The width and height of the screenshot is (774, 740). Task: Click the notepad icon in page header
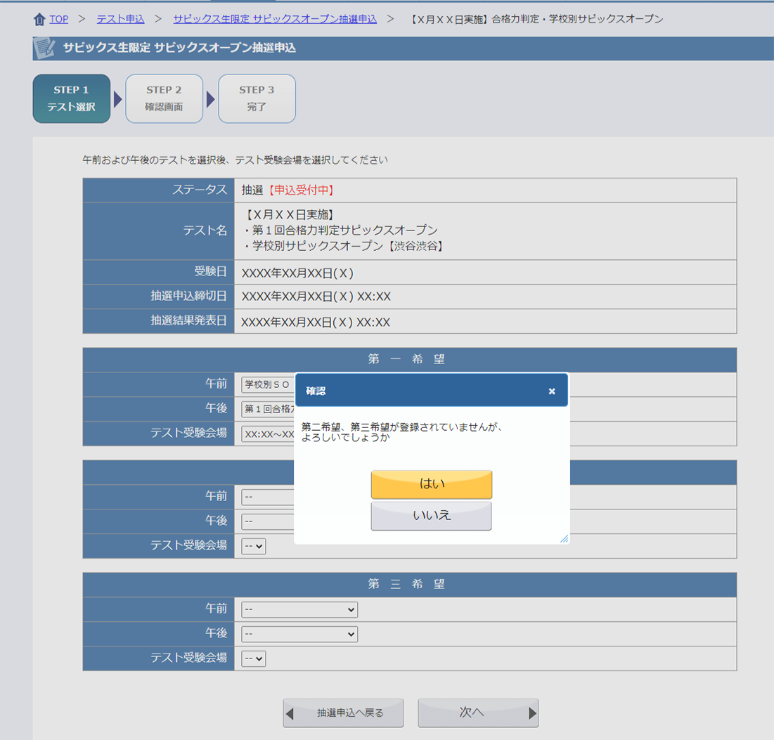click(45, 48)
